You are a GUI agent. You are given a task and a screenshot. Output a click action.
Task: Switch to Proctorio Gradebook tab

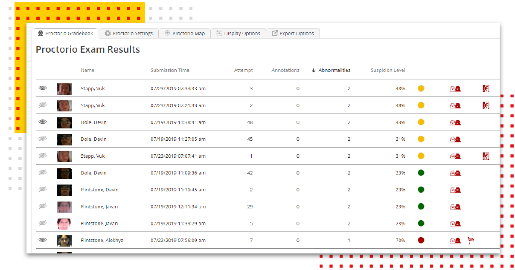[65, 34]
